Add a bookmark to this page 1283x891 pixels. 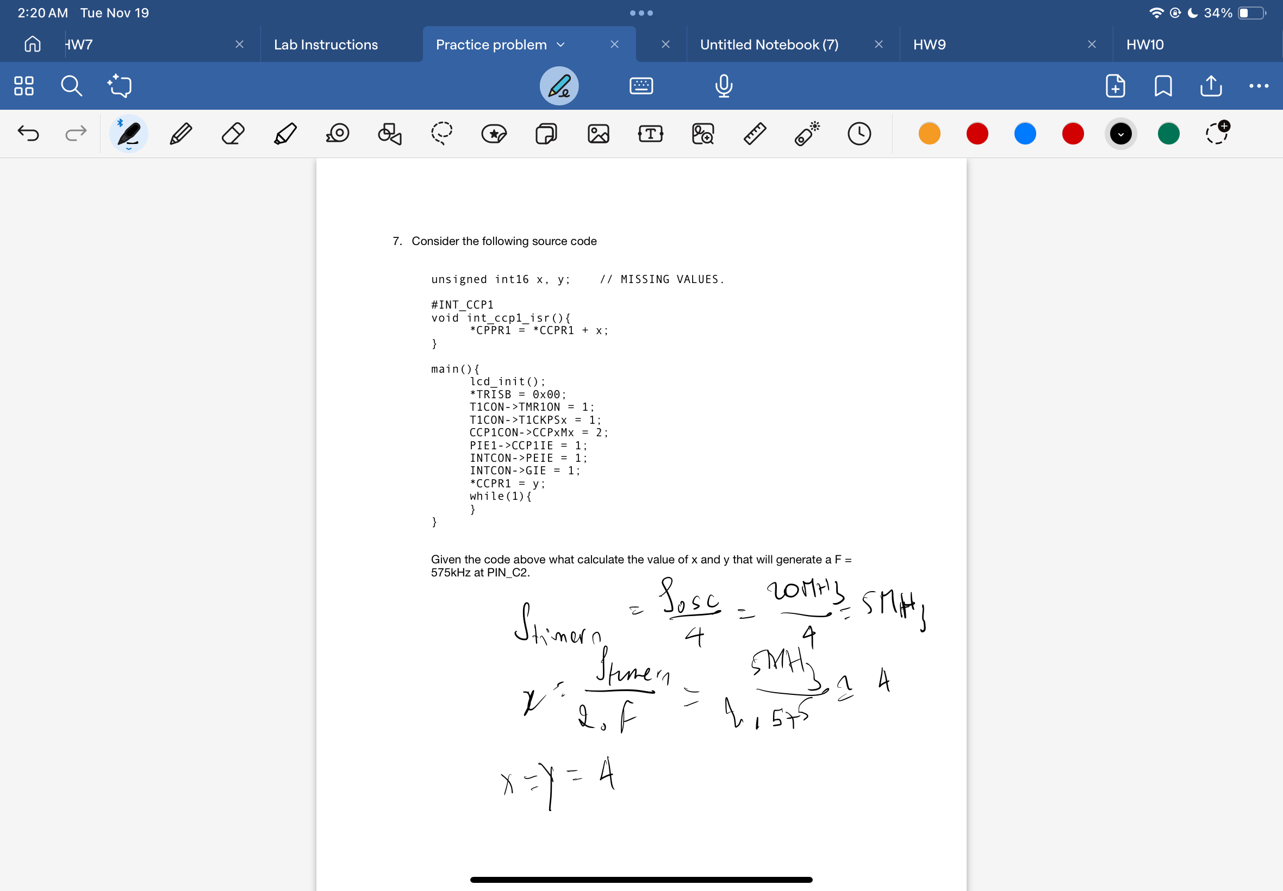coord(1162,85)
